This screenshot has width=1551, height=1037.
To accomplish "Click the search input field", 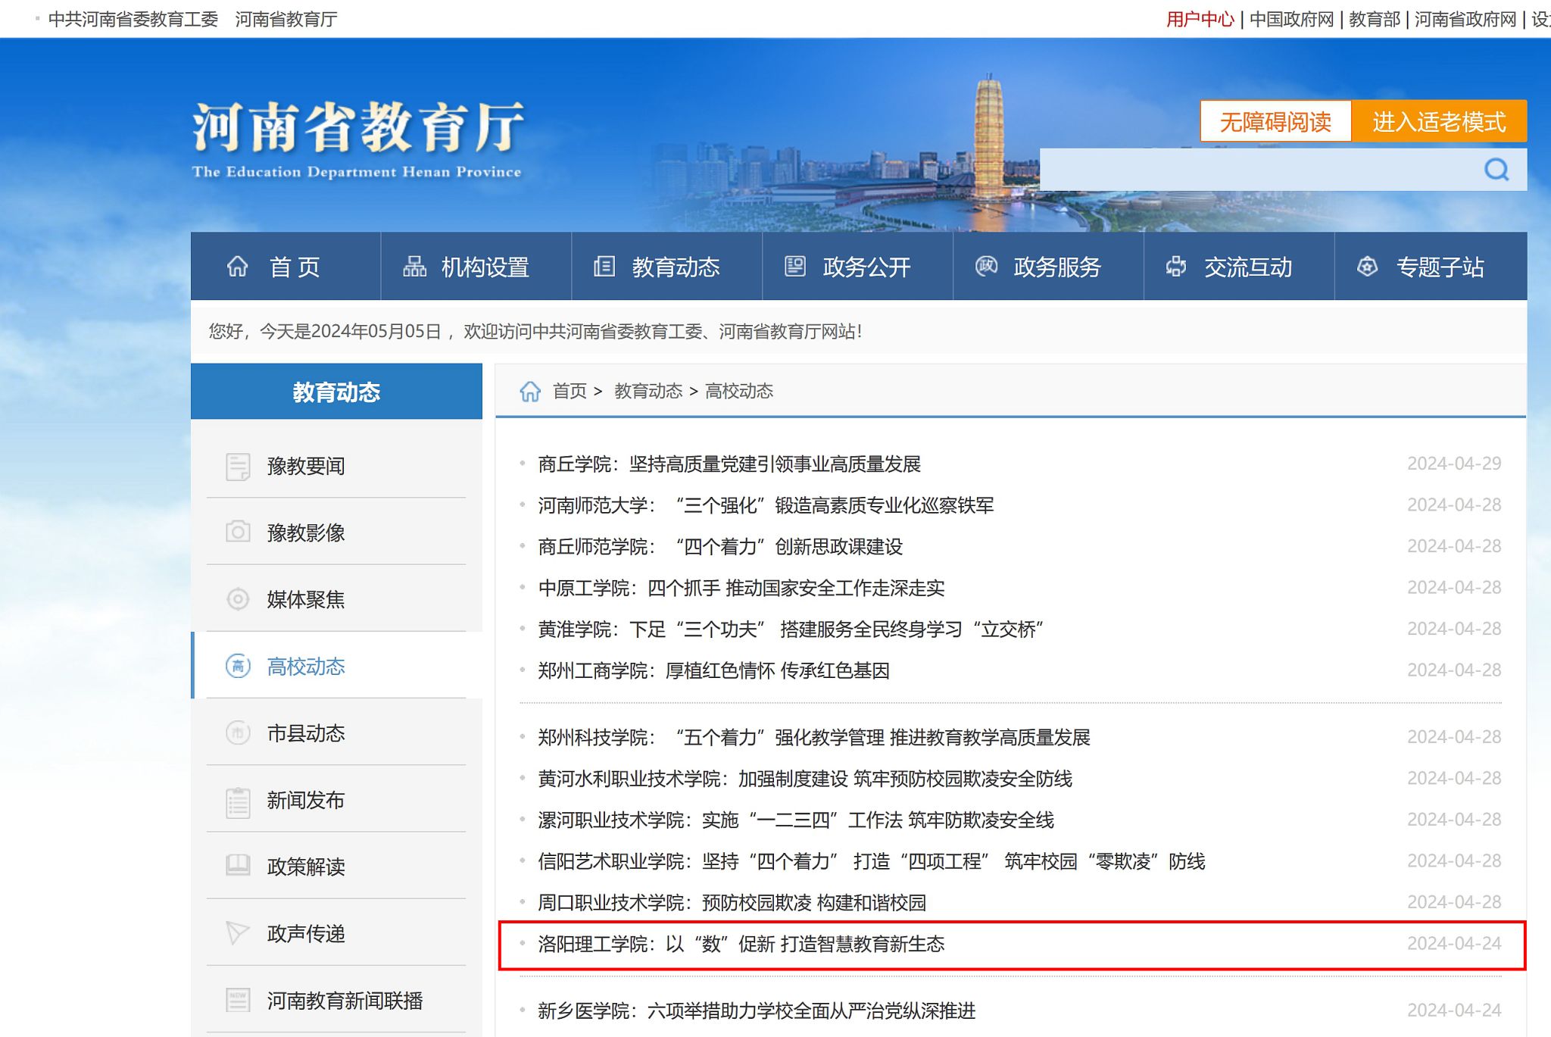I will click(x=1257, y=170).
